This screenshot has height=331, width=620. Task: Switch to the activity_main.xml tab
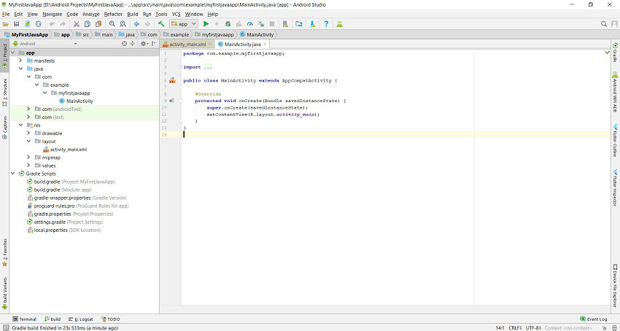click(188, 44)
